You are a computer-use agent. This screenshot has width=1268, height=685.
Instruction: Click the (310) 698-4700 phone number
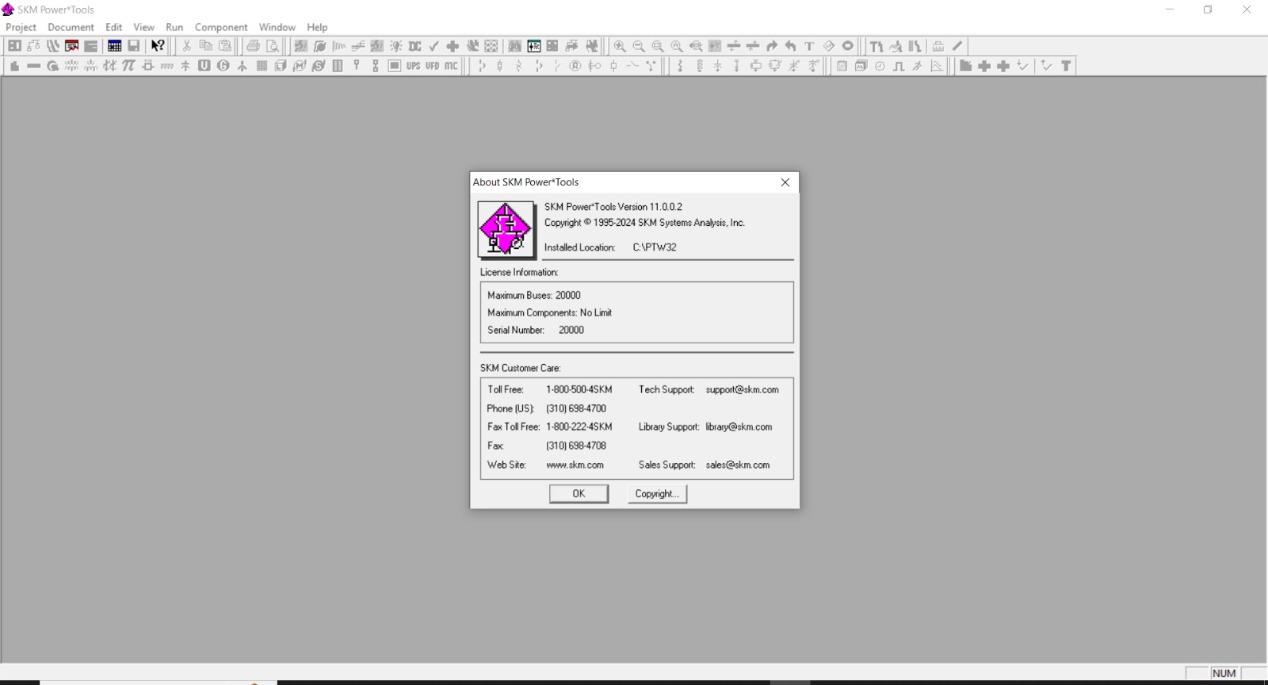pyautogui.click(x=576, y=408)
